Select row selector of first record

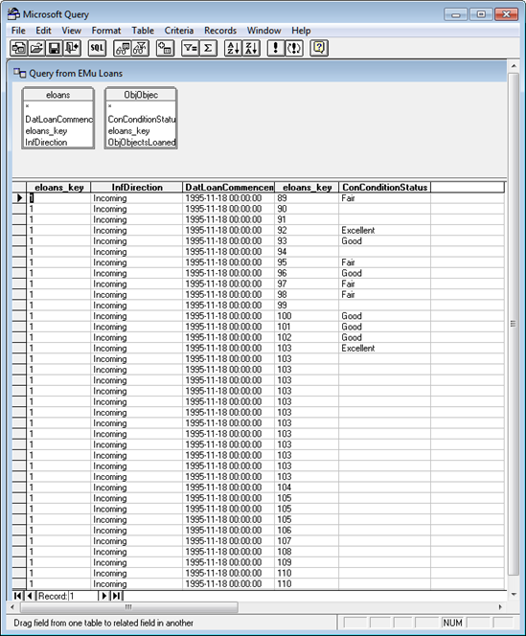(19, 198)
